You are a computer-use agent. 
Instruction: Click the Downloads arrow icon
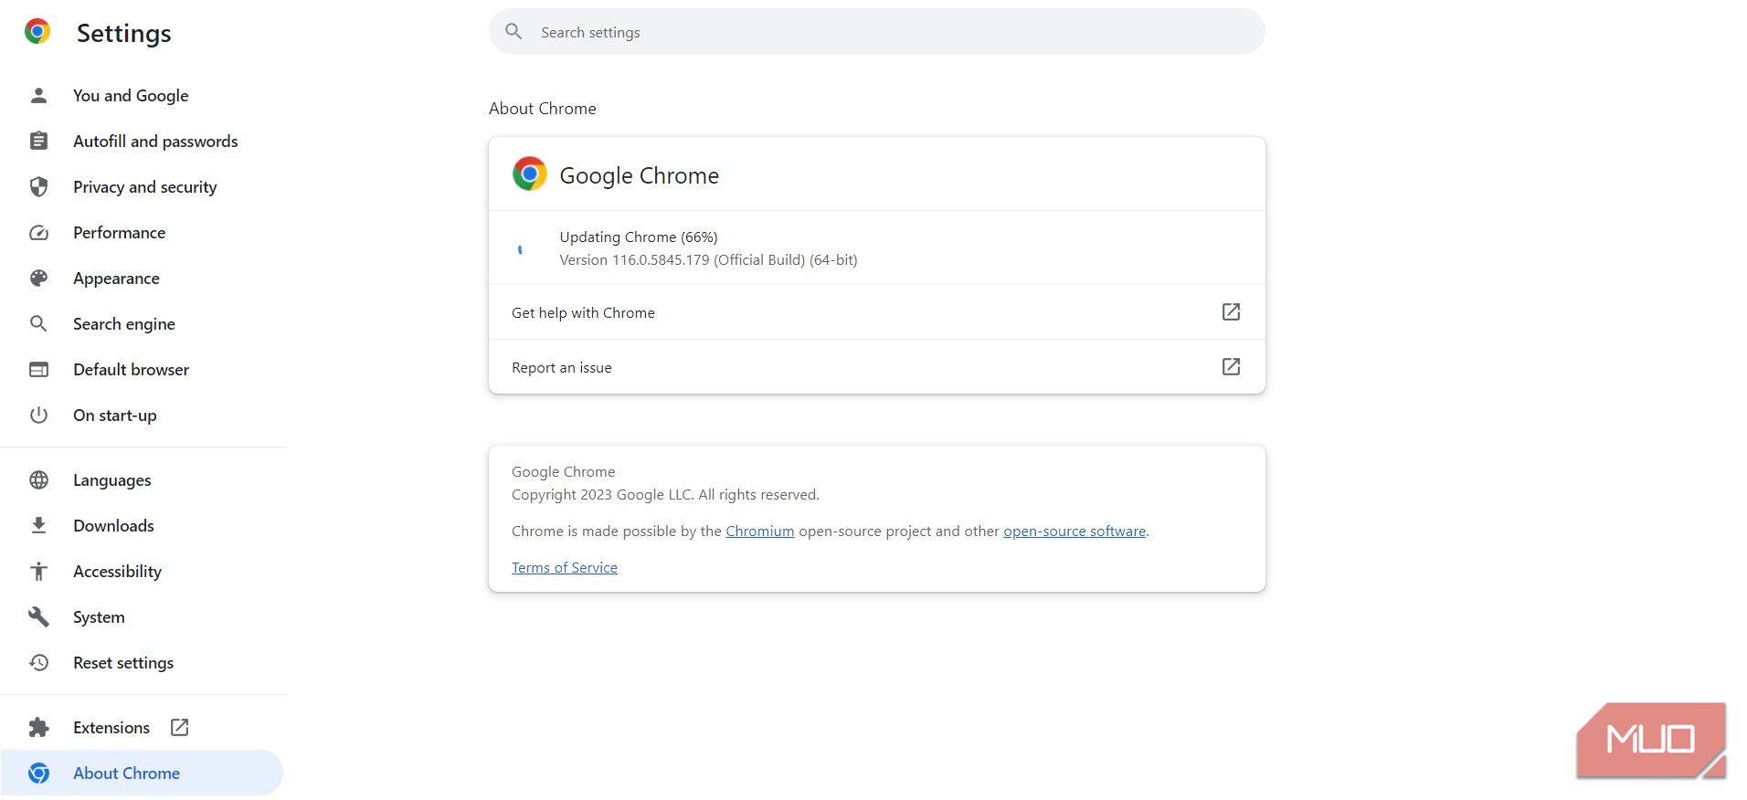coord(38,525)
